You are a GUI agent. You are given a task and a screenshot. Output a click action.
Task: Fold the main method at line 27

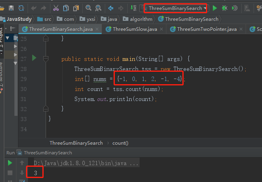click(46, 59)
